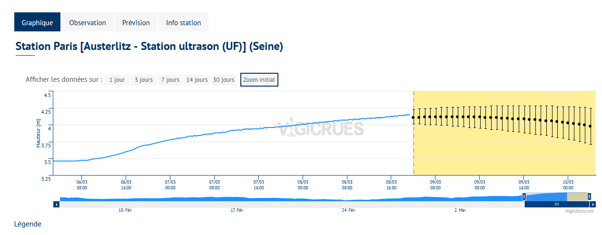602x235 pixels.
Task: Click the Station Paris Austerlitz heading
Action: (149, 47)
